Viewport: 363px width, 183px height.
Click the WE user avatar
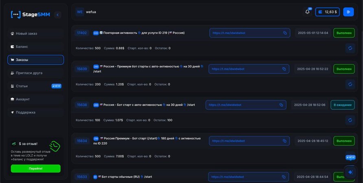click(x=80, y=12)
